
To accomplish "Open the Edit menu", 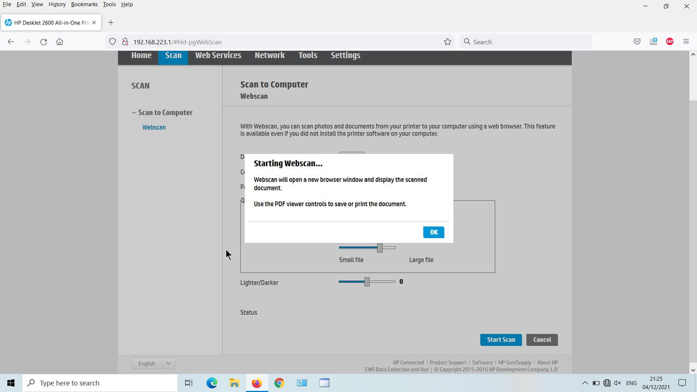I will point(21,4).
